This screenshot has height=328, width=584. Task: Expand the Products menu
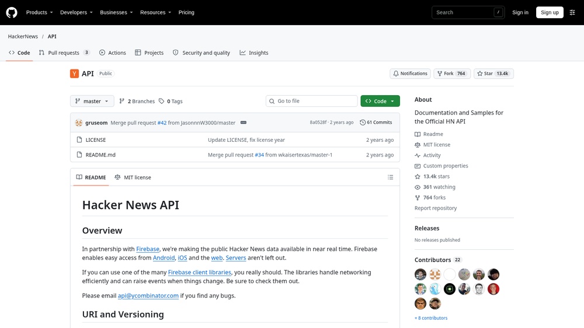coord(40,12)
